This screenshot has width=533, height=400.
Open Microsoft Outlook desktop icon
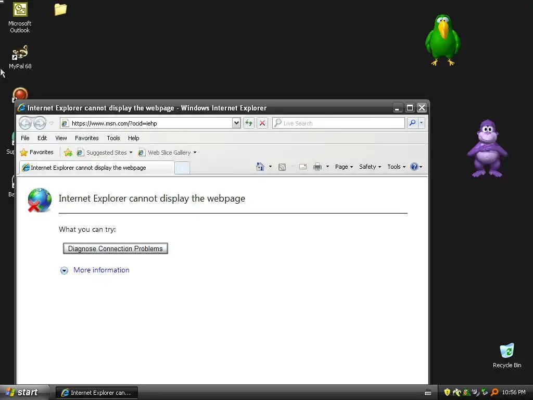(x=20, y=18)
